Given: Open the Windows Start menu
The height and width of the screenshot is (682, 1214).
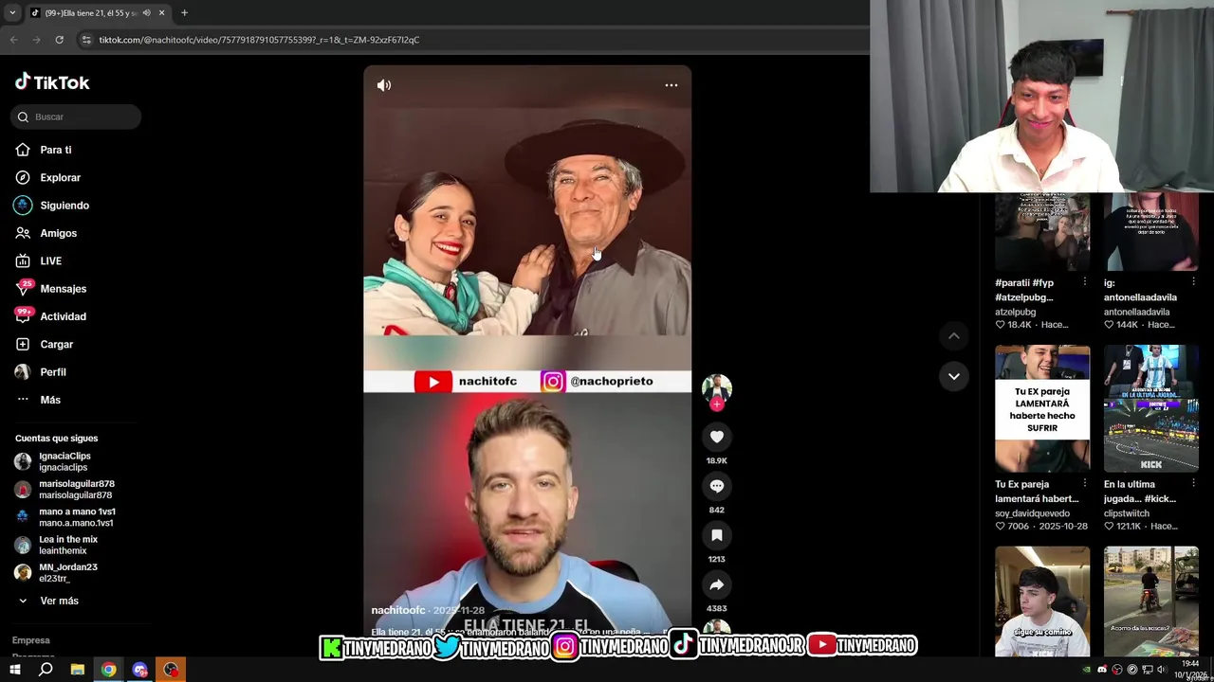Looking at the screenshot, I should pyautogui.click(x=14, y=670).
